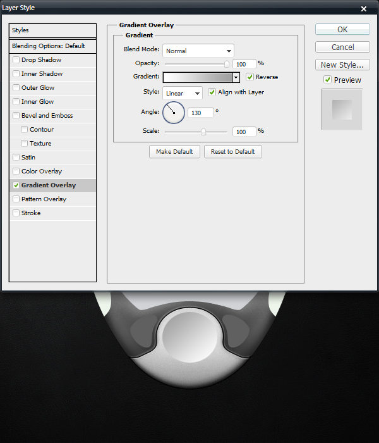Click the New Style button
This screenshot has width=379, height=443.
tap(342, 65)
